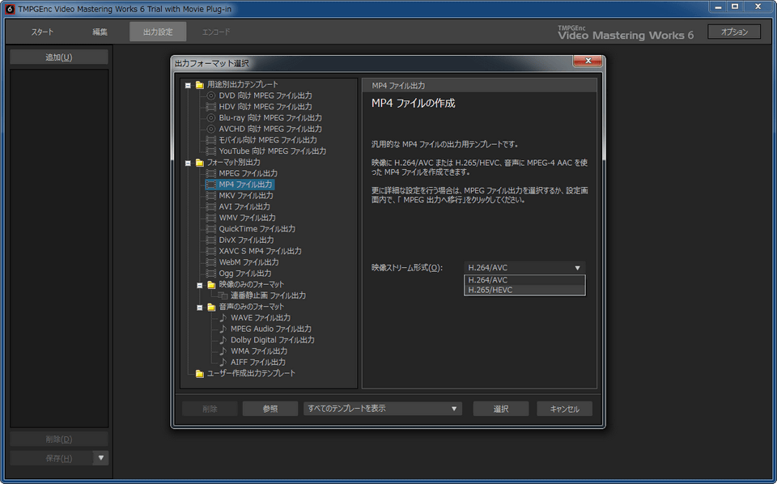Choose H.264/AVC from the dropdown list

click(x=524, y=280)
